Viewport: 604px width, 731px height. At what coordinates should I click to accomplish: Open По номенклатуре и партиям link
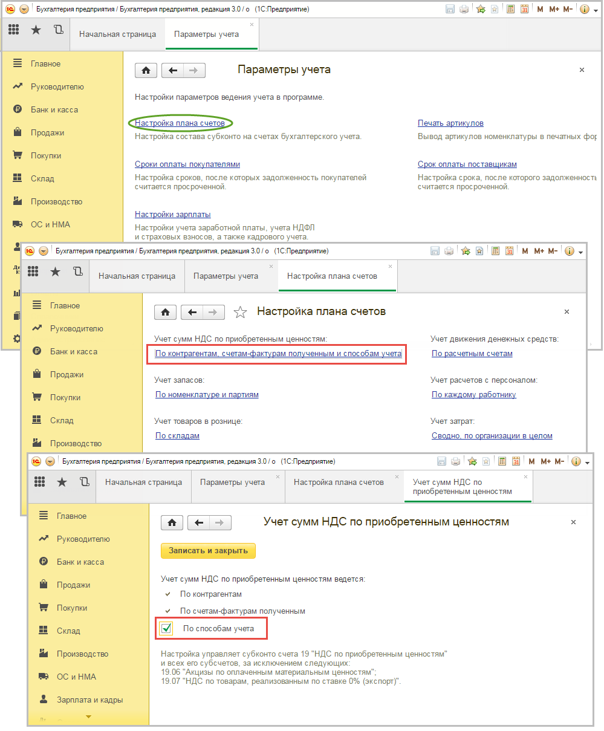207,394
